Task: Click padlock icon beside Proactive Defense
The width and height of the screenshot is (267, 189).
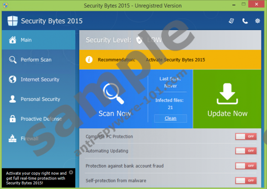Action: [x=12, y=119]
